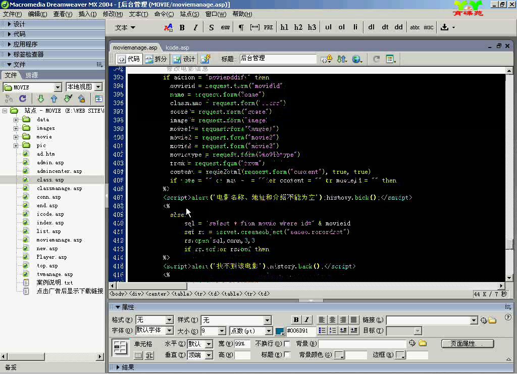
Task: Enable the 标题 header checkbox
Action: tap(287, 355)
